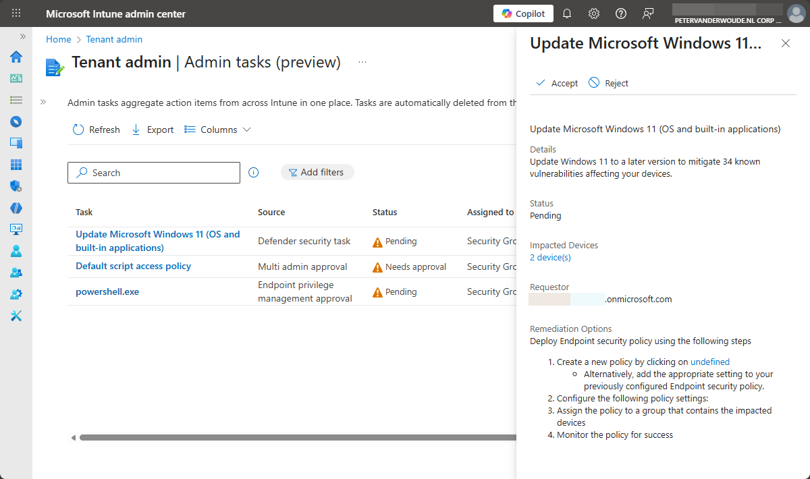This screenshot has height=479, width=810.
Task: Open the help question mark icon
Action: (621, 13)
